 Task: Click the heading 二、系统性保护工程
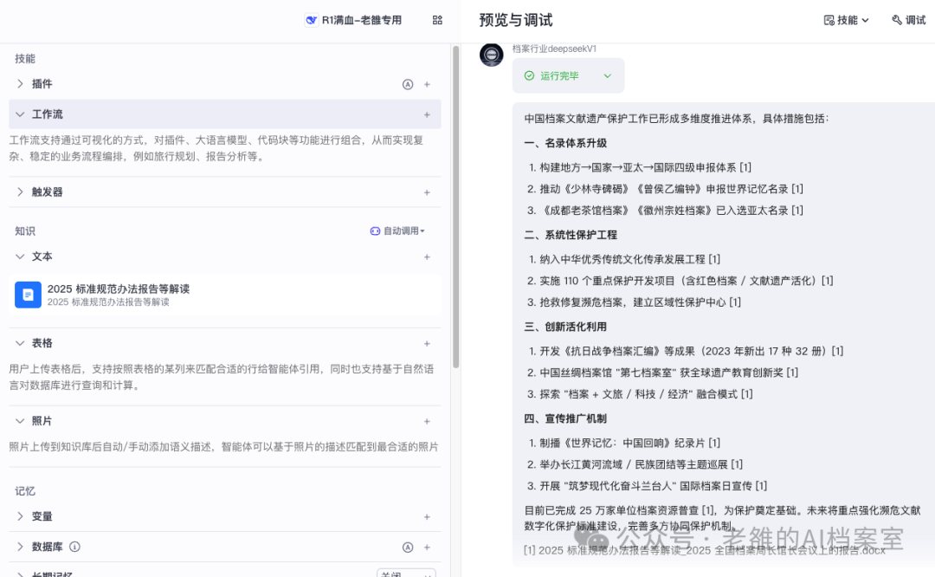[x=571, y=235]
